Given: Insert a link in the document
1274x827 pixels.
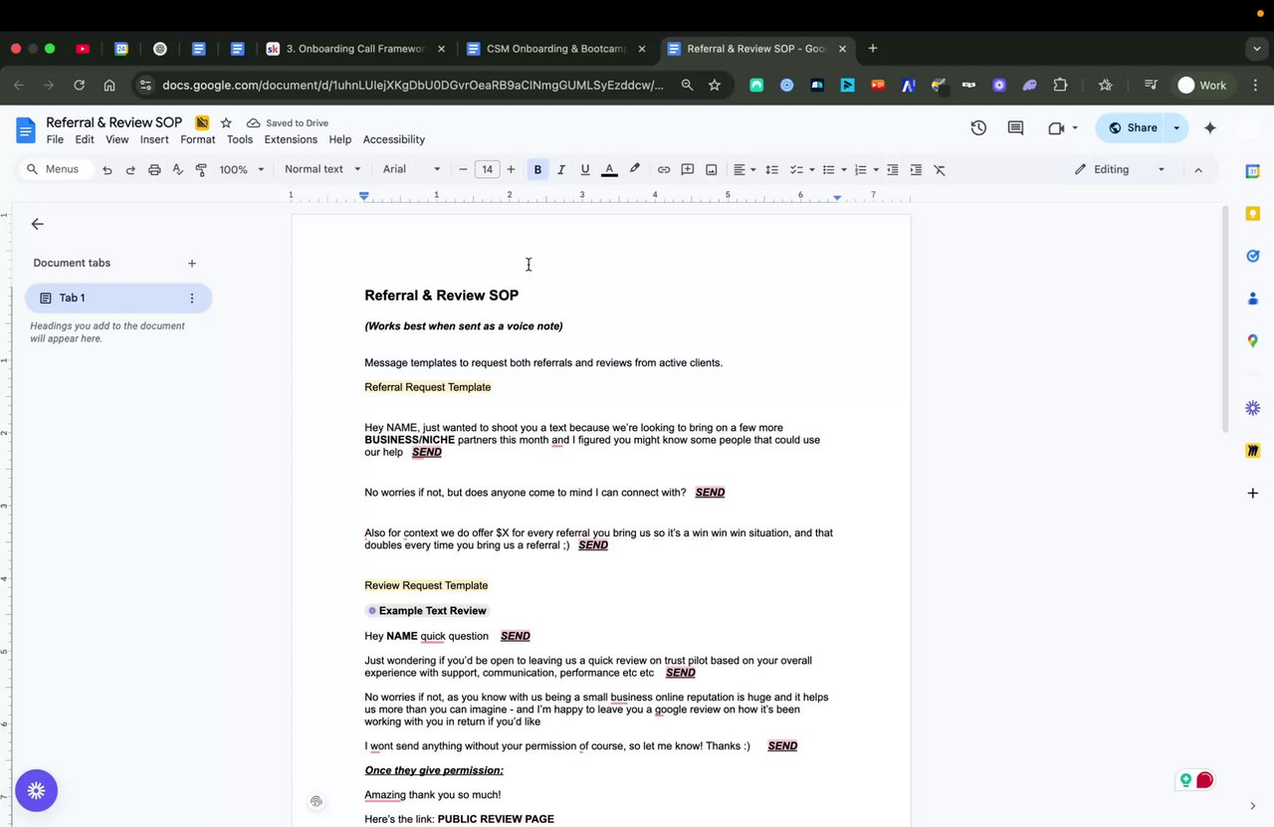Looking at the screenshot, I should 664,170.
